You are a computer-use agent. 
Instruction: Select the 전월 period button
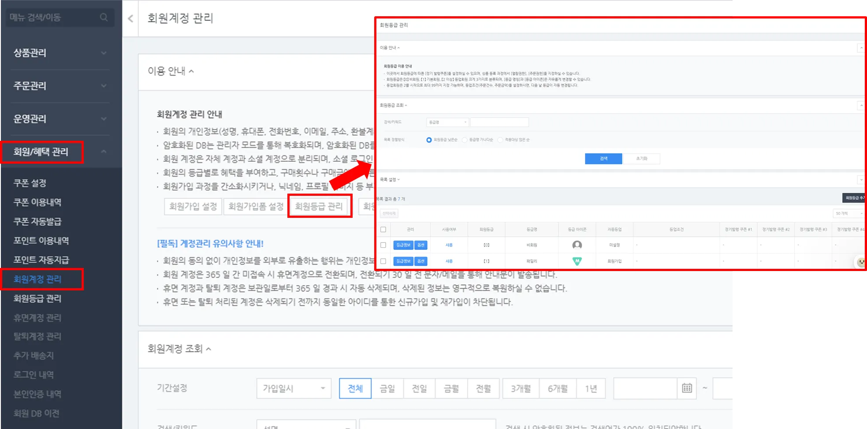pos(484,389)
